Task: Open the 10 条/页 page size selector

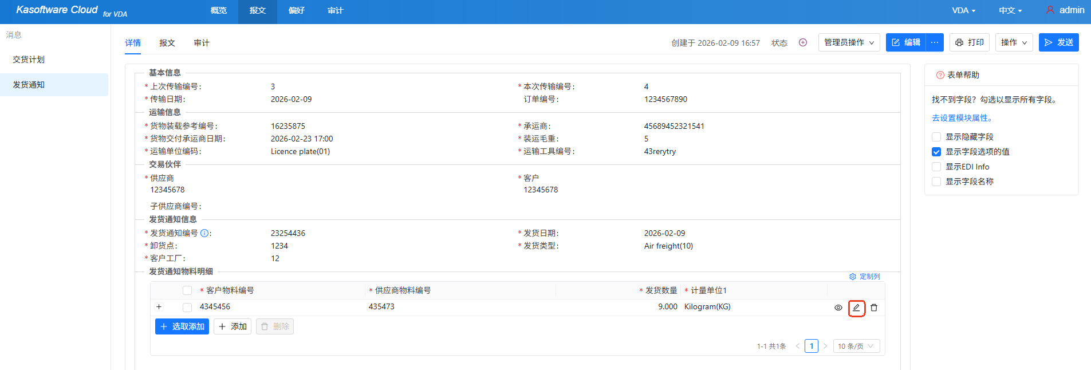Action: click(856, 346)
